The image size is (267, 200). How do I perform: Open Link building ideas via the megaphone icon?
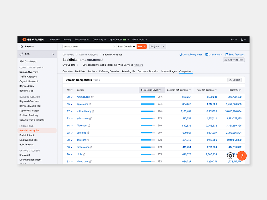pyautogui.click(x=180, y=54)
